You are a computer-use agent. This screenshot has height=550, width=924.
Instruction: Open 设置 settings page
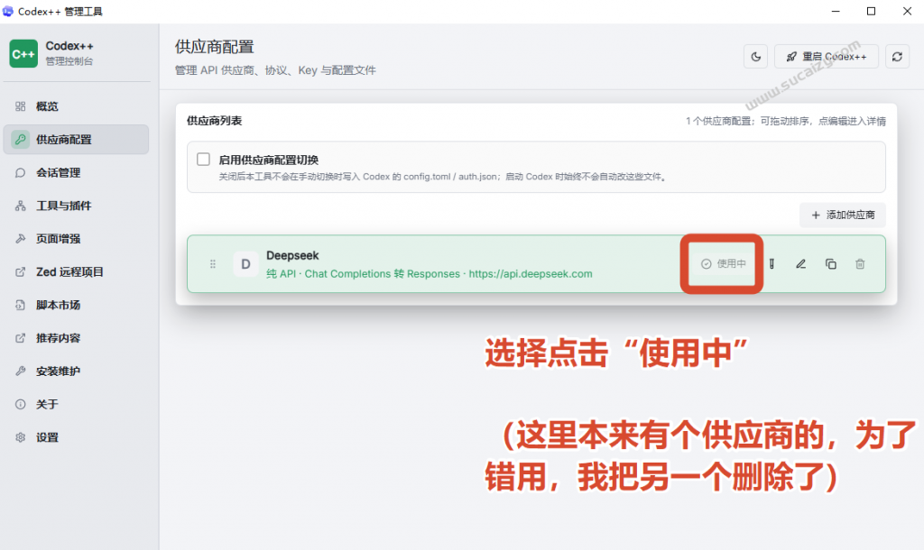coord(76,437)
